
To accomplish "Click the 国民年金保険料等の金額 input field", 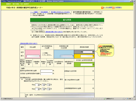I will click(47, 71).
